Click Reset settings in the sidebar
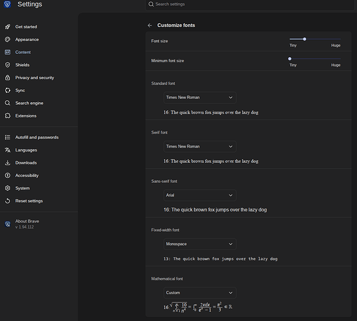357x321 pixels. [29, 201]
